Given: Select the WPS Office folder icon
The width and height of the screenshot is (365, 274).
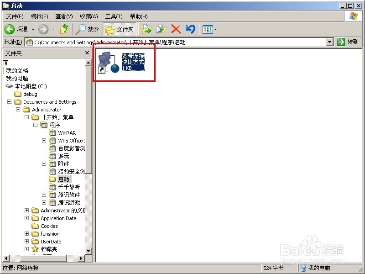Looking at the screenshot, I should (x=52, y=141).
